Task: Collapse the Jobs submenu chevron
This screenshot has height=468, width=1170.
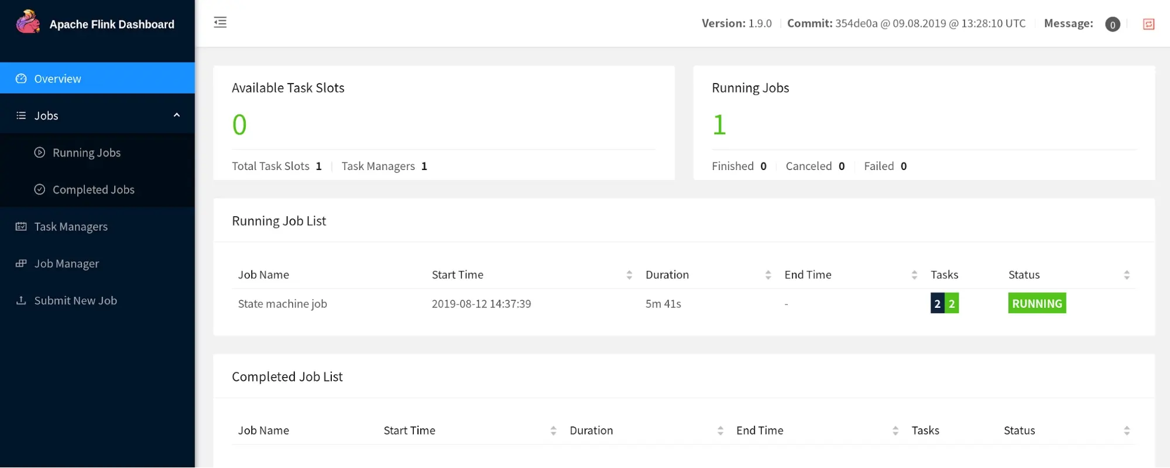Action: click(177, 115)
